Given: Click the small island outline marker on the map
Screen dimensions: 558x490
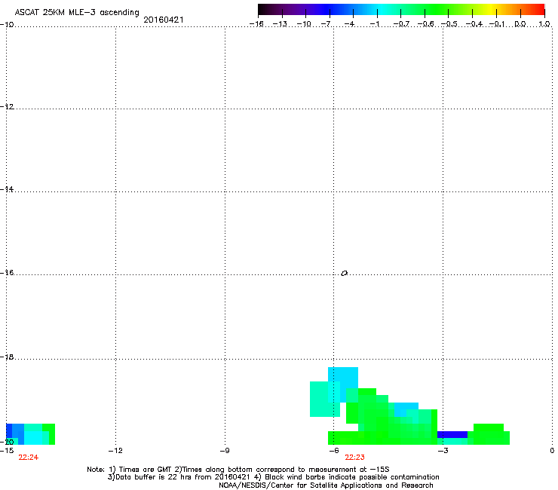Looking at the screenshot, I should click(344, 274).
